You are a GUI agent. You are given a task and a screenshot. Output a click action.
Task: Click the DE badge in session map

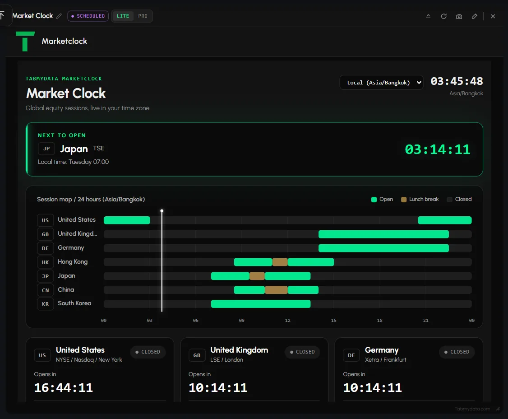point(46,248)
